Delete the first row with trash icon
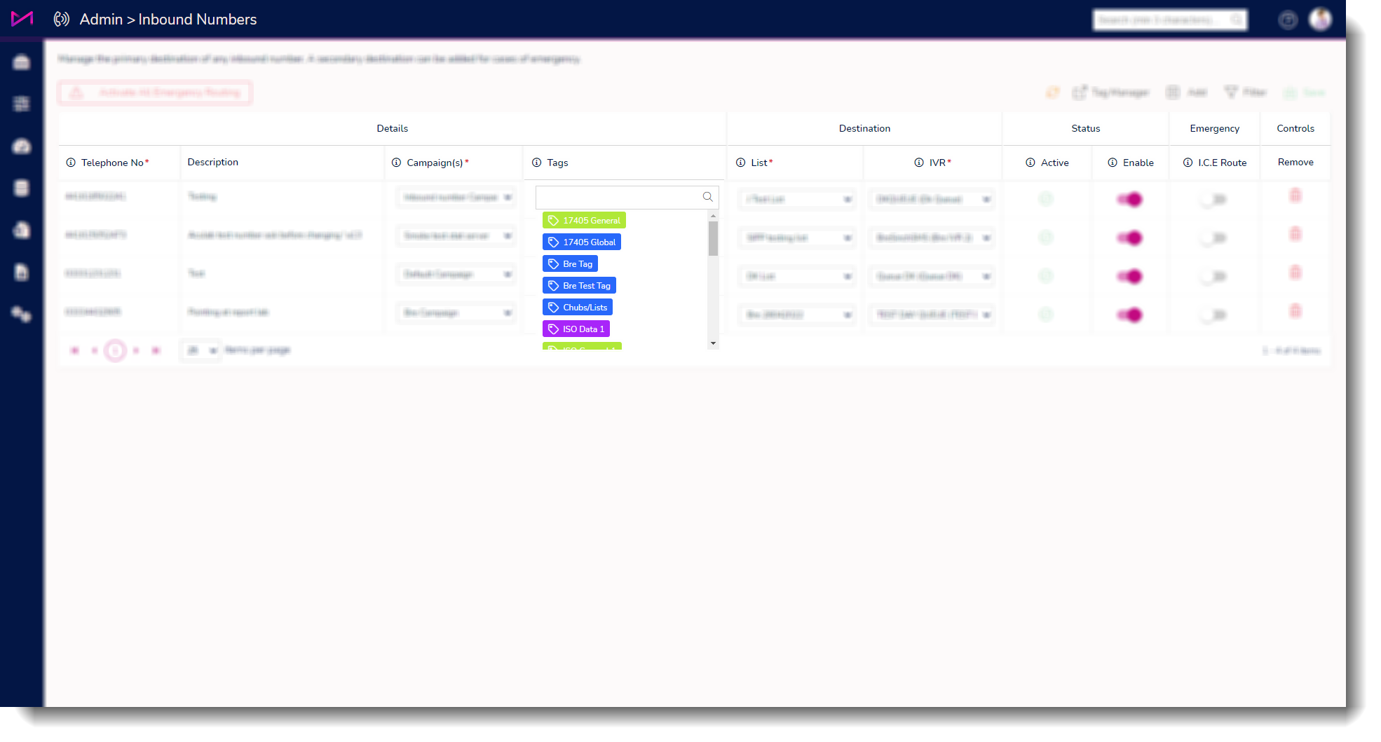Screen dimensions: 1381x742 pos(1295,196)
